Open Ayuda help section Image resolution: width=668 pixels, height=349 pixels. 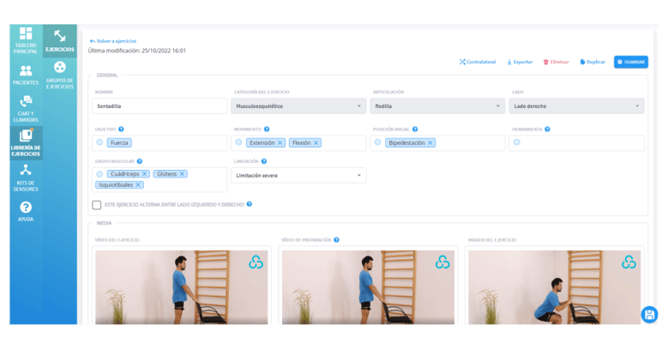(26, 211)
